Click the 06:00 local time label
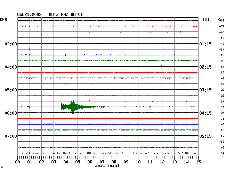Viewport: 226px width, 171px height. (11, 113)
